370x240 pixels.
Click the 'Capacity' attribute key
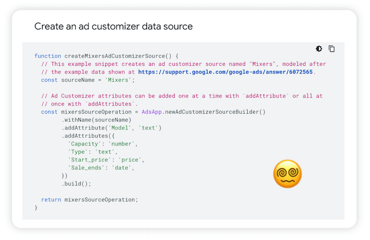87,144
